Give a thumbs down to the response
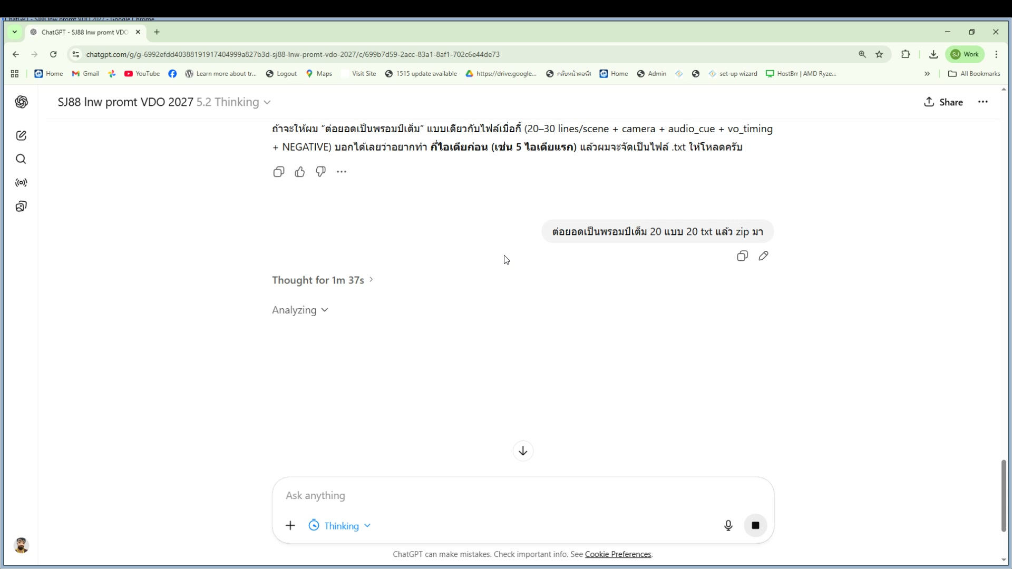1012x569 pixels. click(x=320, y=172)
